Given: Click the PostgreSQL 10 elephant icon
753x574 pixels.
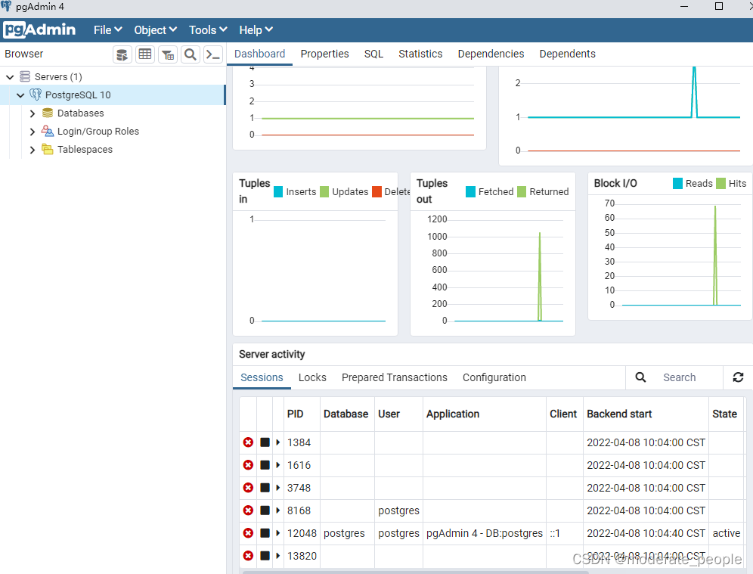Looking at the screenshot, I should 36,95.
